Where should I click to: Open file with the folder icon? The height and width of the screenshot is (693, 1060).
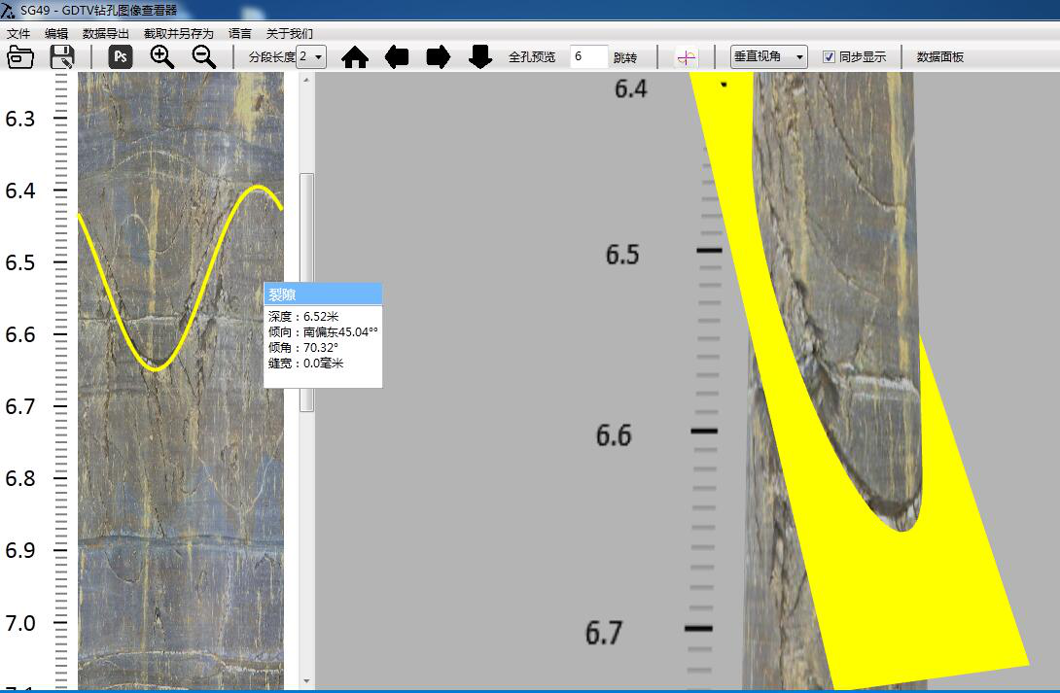[19, 57]
